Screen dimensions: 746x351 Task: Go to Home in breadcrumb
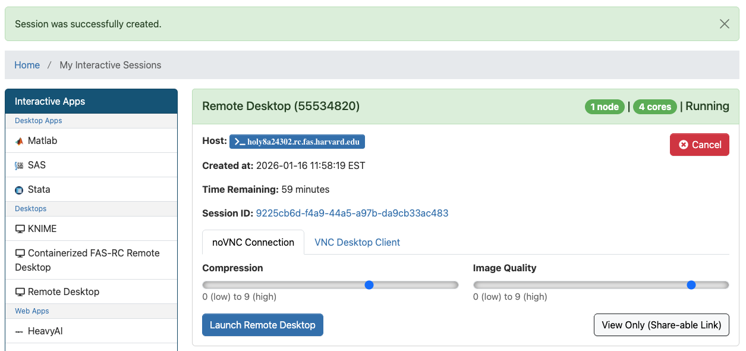tap(27, 65)
